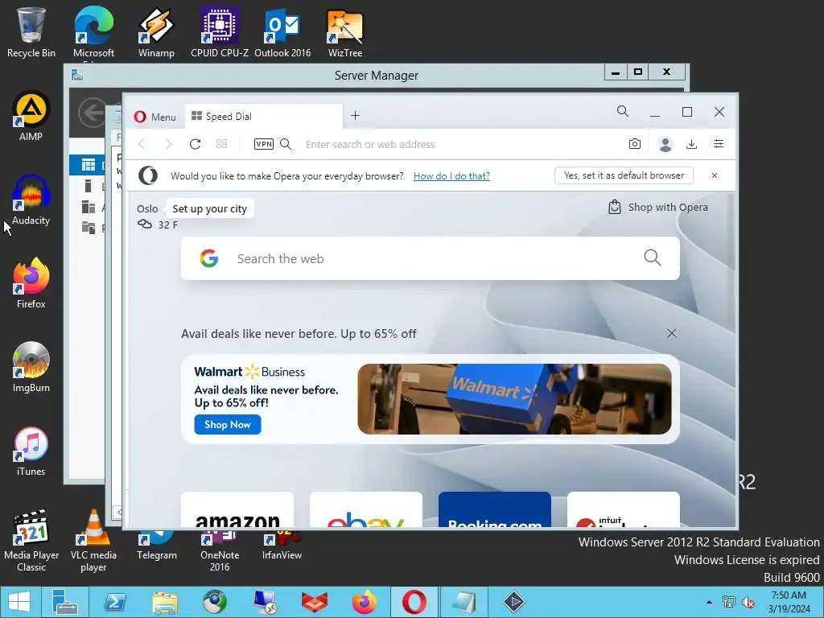
Task: Click the network tray icon
Action: coord(728,602)
